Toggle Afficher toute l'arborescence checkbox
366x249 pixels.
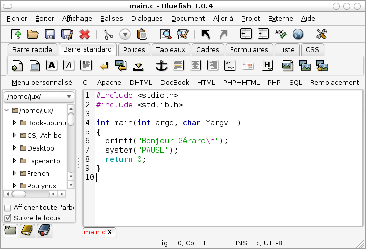8,208
